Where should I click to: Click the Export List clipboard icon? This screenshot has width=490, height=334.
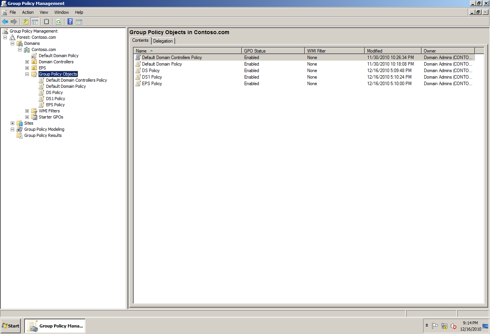(x=46, y=21)
